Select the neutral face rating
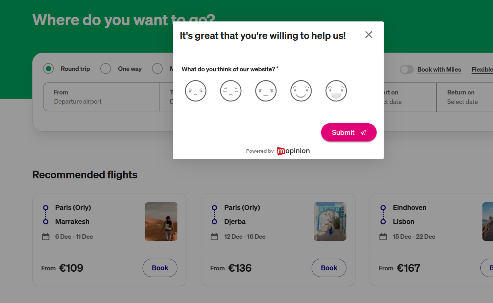This screenshot has height=303, width=493. tap(266, 91)
